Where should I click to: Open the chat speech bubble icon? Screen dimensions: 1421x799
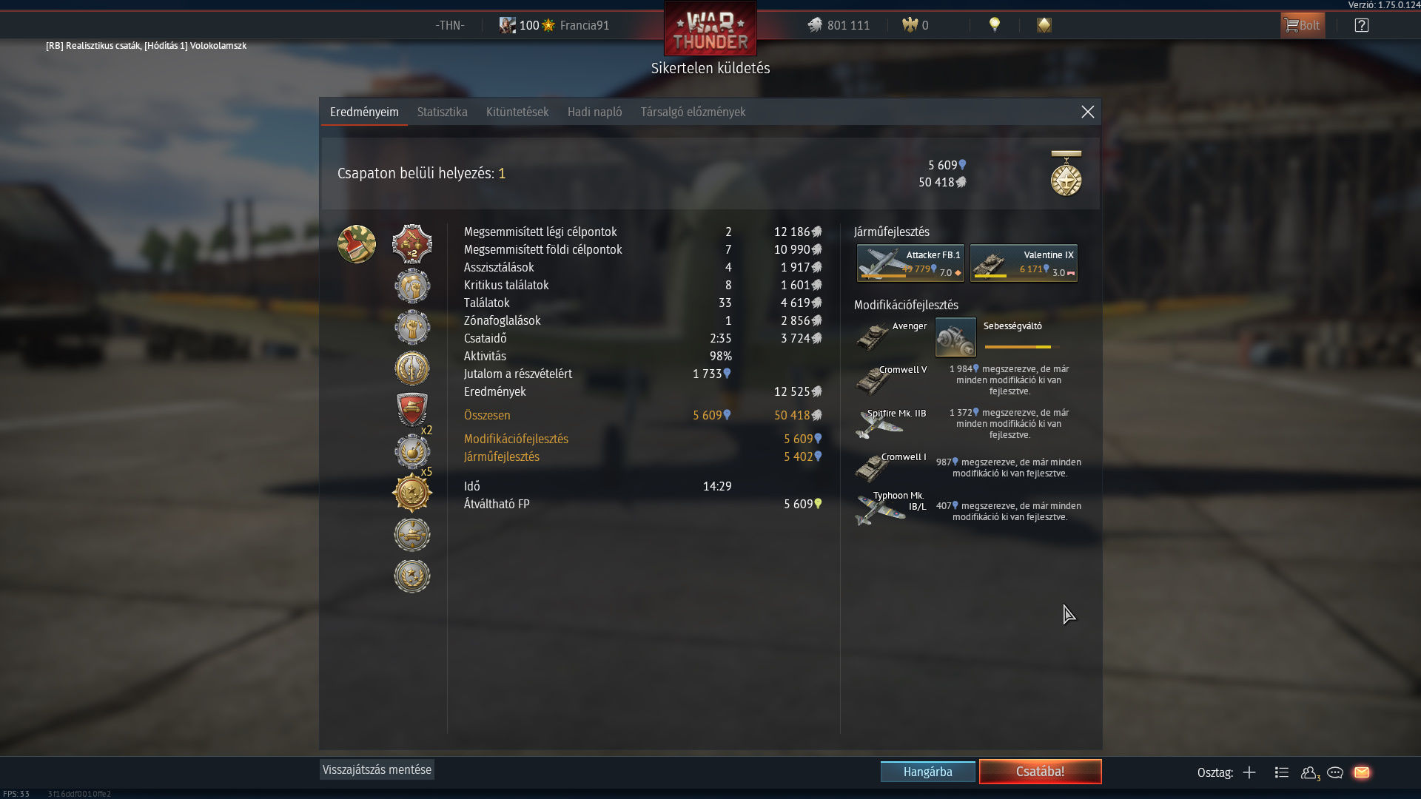pyautogui.click(x=1335, y=772)
